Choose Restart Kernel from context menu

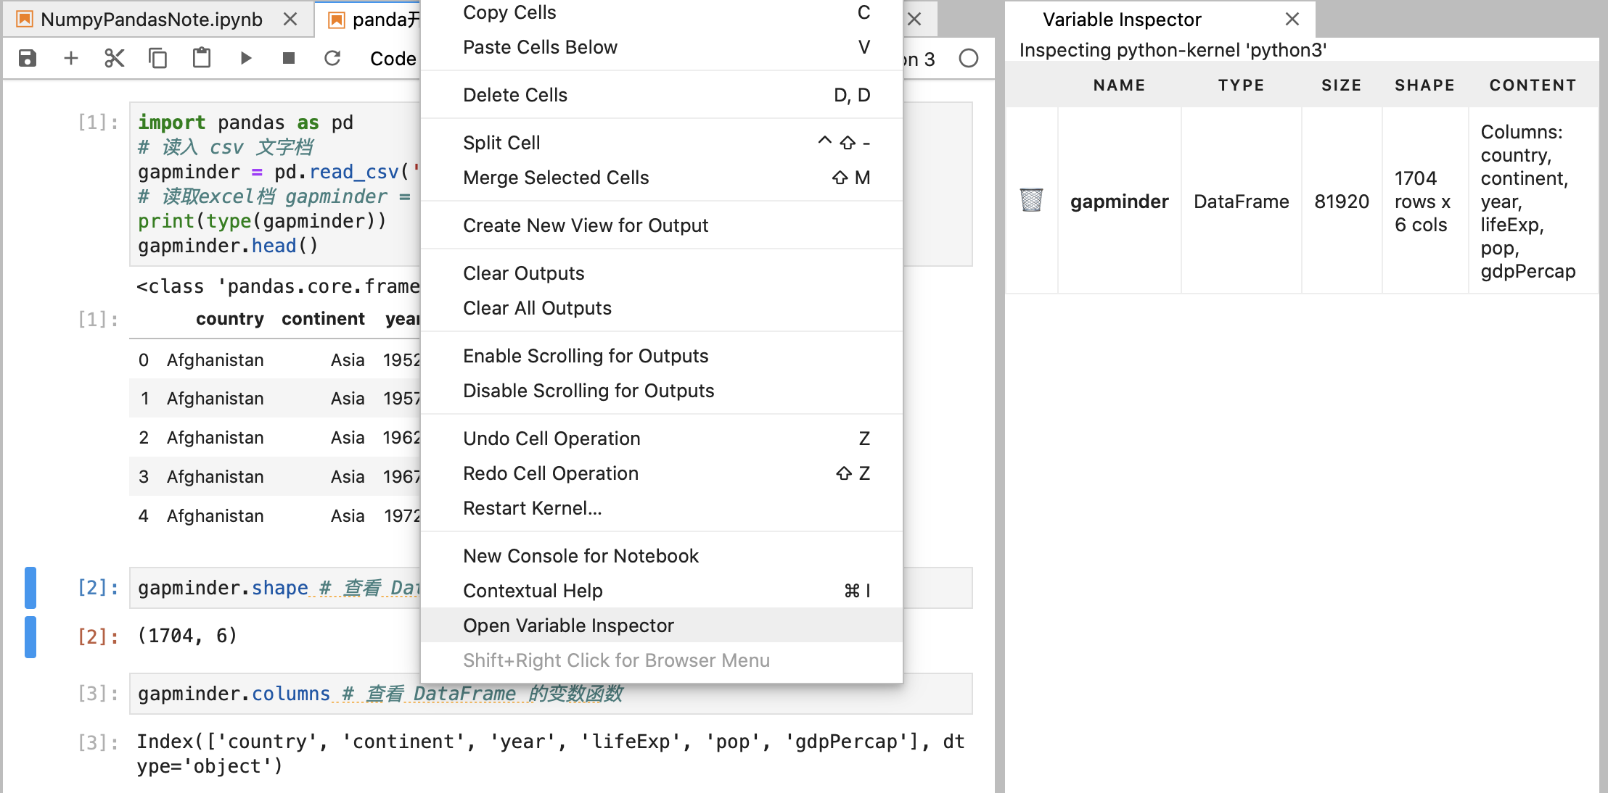[532, 508]
